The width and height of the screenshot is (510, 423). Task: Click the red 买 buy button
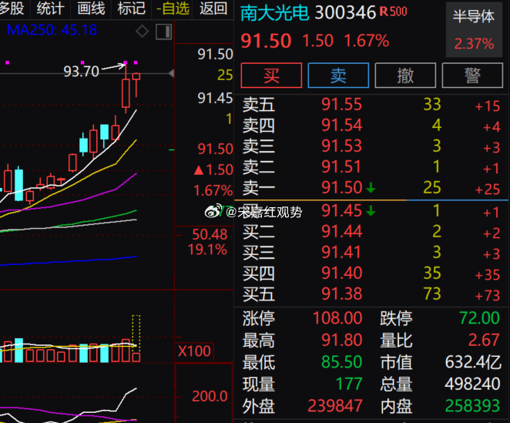271,76
